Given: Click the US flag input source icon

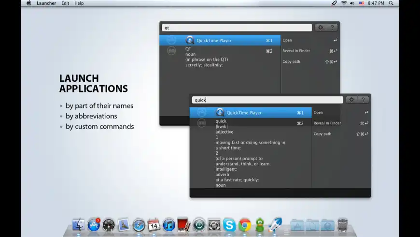Looking at the screenshot, I should (x=362, y=3).
